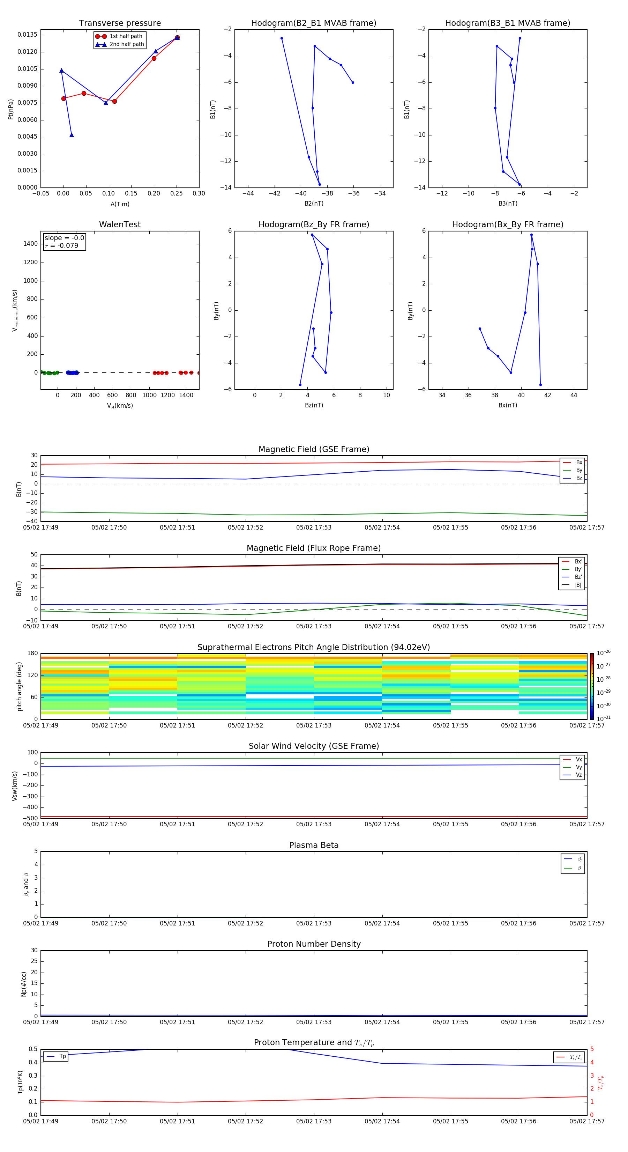The width and height of the screenshot is (628, 1152).
Task: Click the 'Magnetic Field (GSE Frame)' title
Action: pyautogui.click(x=314, y=449)
